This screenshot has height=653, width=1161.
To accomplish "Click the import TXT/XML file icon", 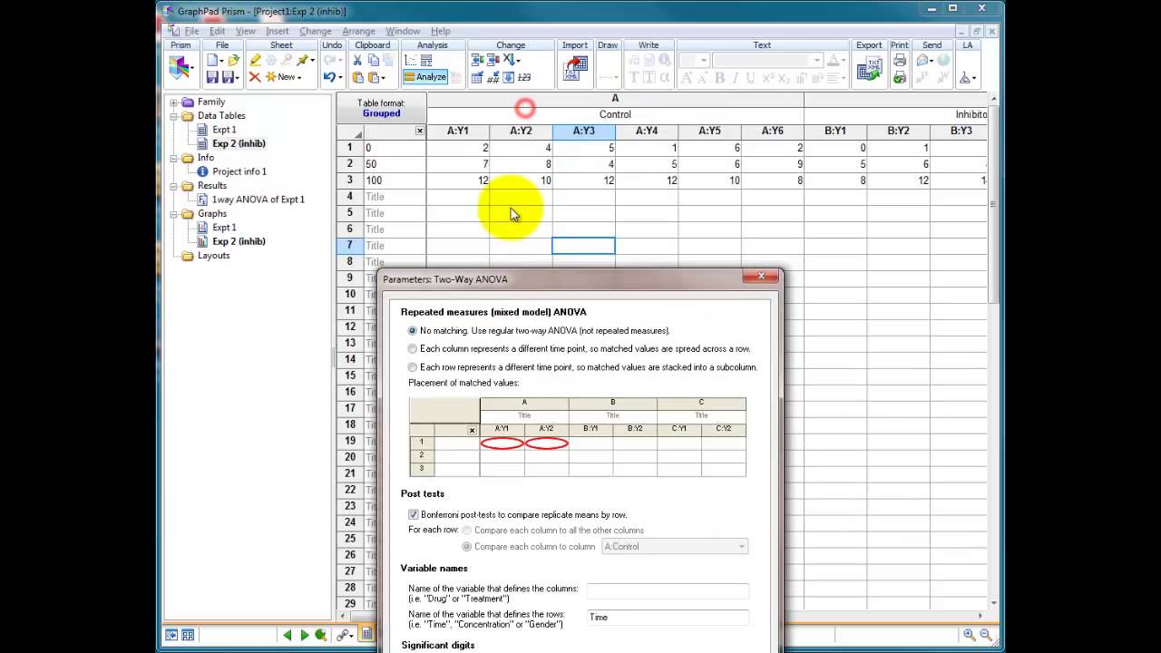I will [x=575, y=69].
